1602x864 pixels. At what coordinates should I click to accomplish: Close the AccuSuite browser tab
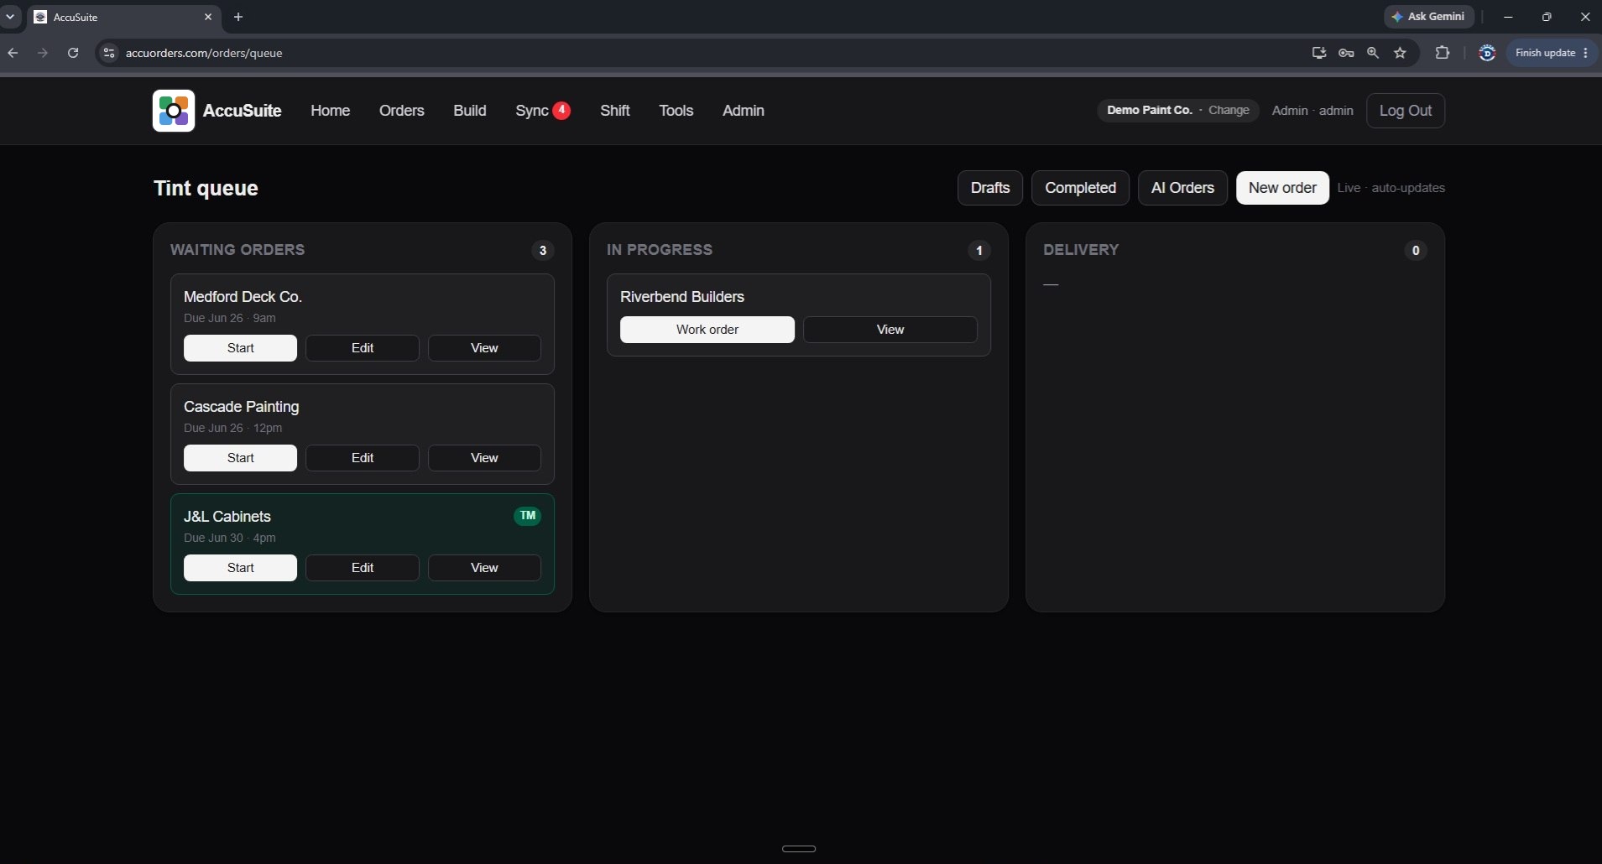pos(208,17)
